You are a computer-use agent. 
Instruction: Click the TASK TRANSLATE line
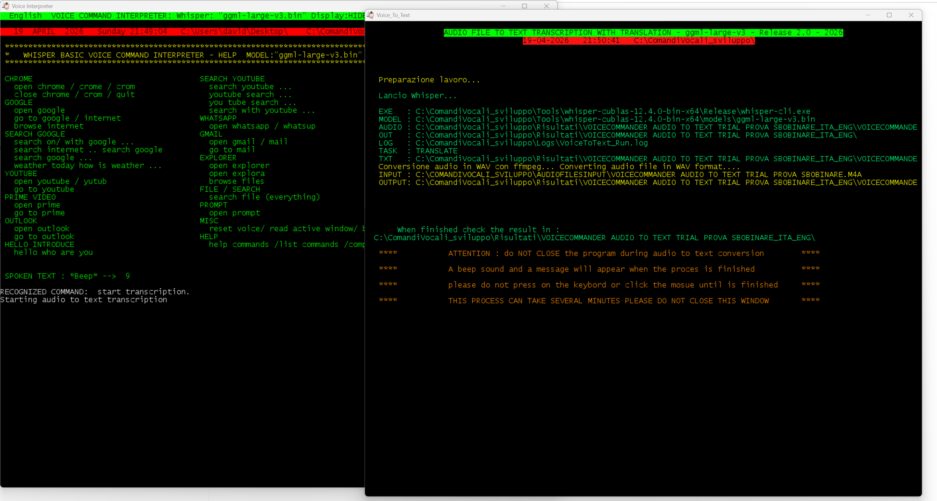(418, 151)
